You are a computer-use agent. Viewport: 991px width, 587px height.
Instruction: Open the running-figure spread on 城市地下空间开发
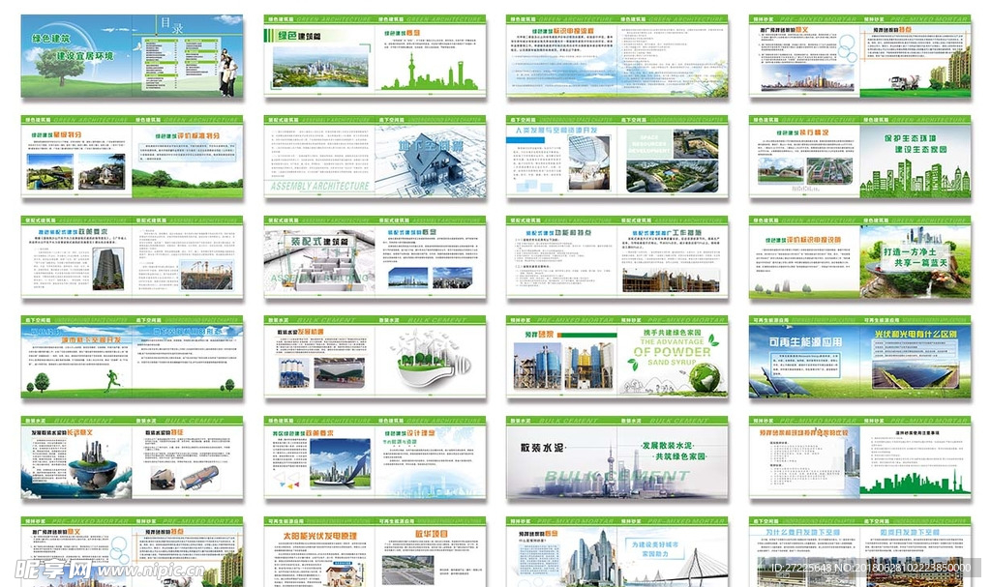click(x=132, y=358)
